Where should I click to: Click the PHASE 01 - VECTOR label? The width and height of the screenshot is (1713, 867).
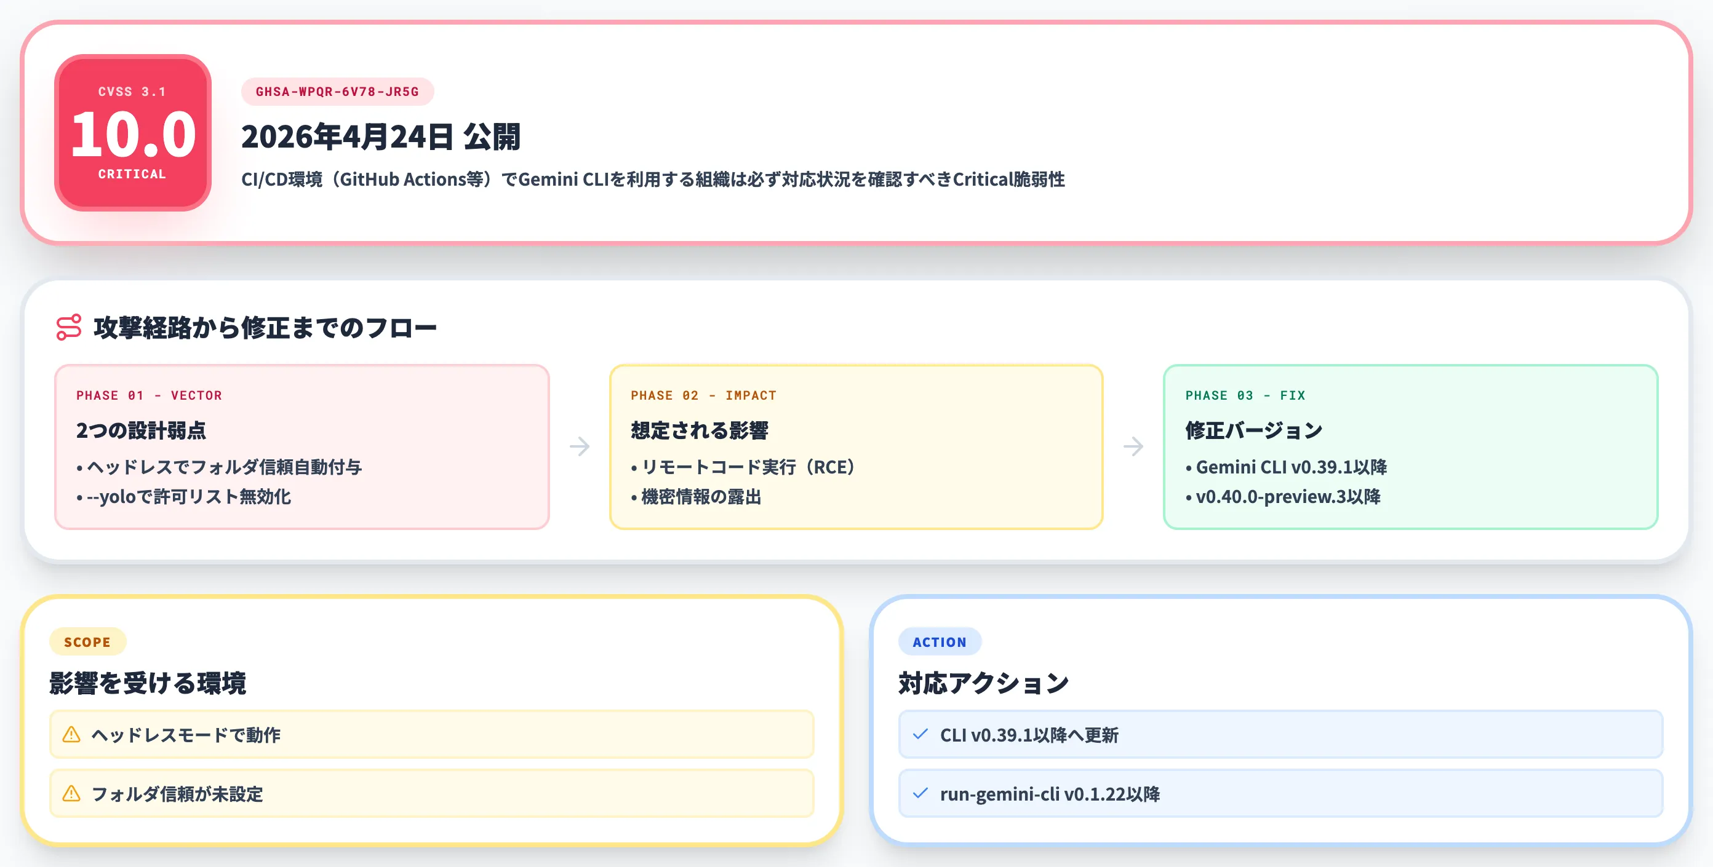click(x=149, y=395)
